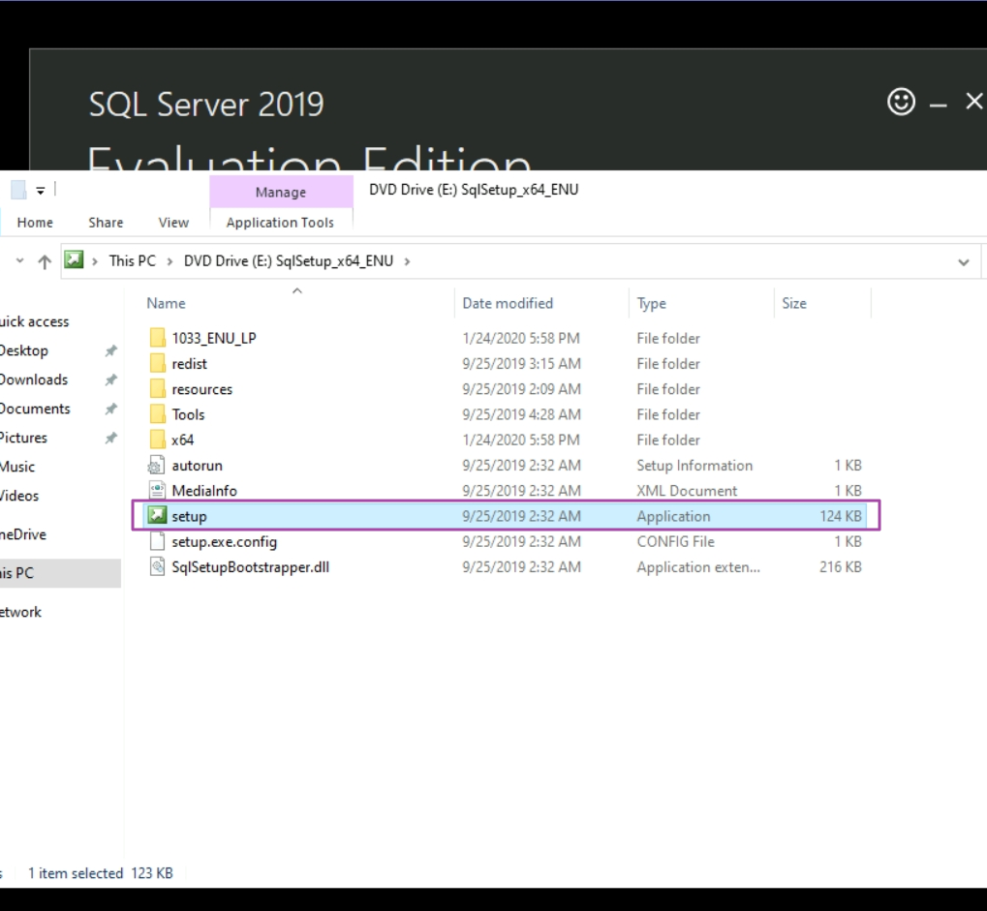Switch to the Home ribbon tab
The height and width of the screenshot is (911, 987).
click(35, 222)
